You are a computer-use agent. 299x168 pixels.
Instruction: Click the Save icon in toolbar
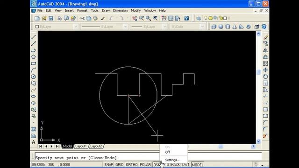point(51,18)
